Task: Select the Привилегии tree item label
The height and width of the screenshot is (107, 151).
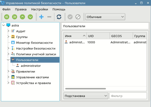Action: pos(26,72)
